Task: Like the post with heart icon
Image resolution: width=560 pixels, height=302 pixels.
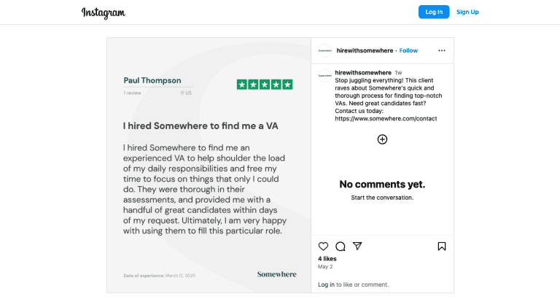Action: (x=324, y=247)
